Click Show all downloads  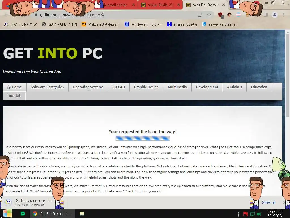pos(268,202)
